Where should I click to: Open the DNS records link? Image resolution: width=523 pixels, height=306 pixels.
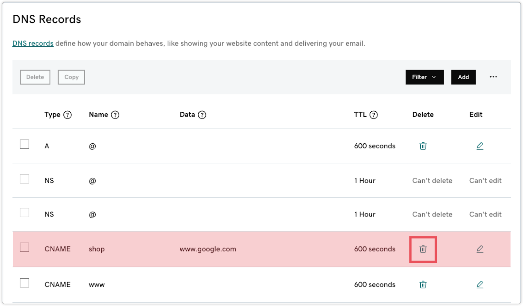click(x=33, y=43)
